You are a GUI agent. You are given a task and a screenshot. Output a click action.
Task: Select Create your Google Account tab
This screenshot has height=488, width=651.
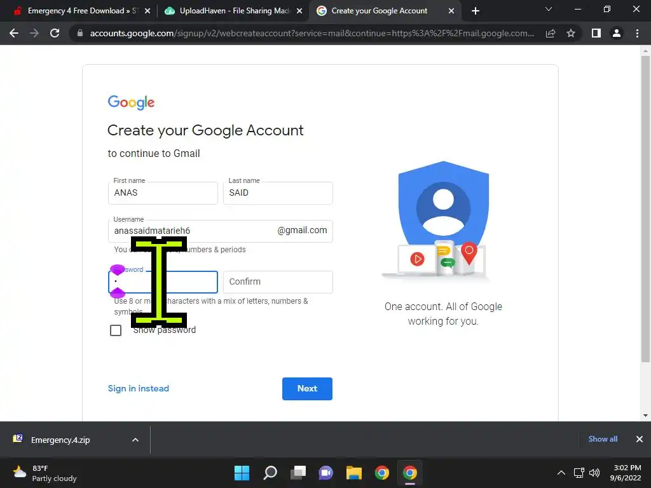click(385, 11)
